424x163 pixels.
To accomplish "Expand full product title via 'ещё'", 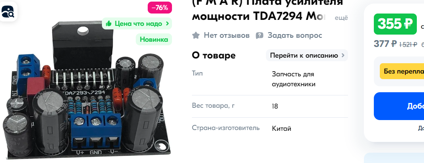I will point(341,18).
